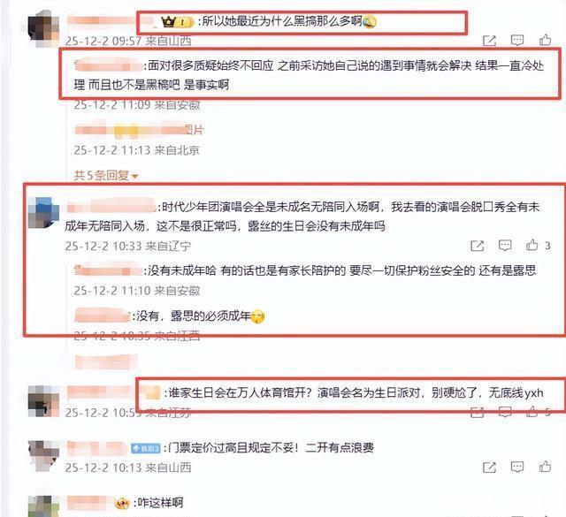Click the blue badge beside 门票定价 commenter name
The height and width of the screenshot is (517, 566).
tap(145, 448)
